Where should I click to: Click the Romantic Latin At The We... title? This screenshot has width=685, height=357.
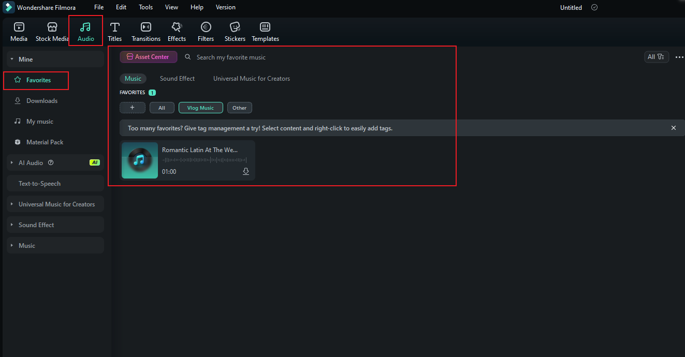click(x=200, y=150)
